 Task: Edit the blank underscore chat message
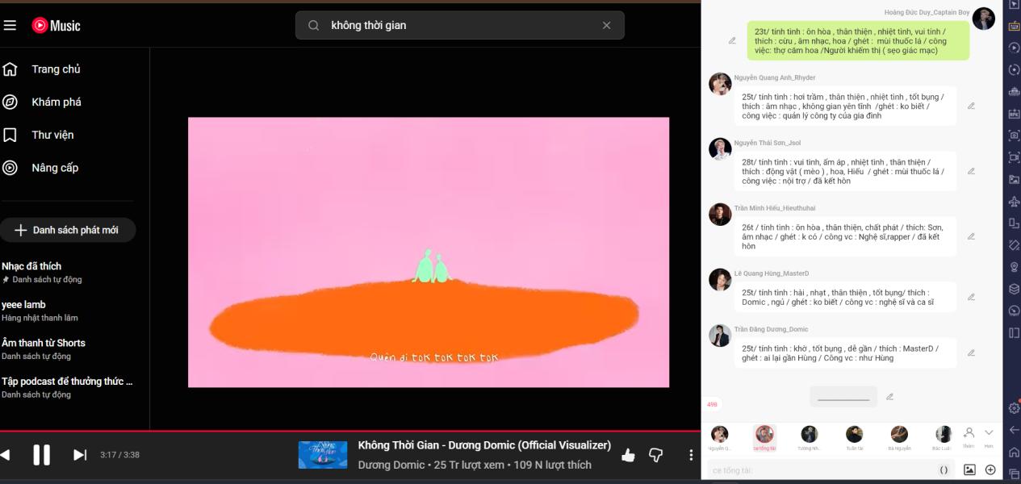(x=889, y=397)
